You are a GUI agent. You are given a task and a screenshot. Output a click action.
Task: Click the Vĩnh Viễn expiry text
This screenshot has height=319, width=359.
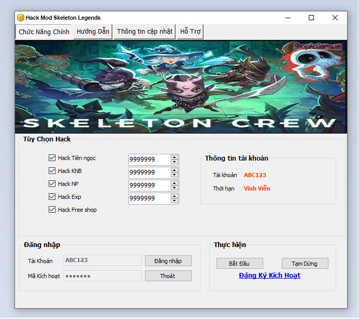click(x=257, y=189)
